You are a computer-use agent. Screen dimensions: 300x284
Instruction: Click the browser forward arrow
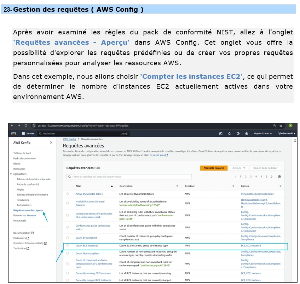(x=19, y=126)
